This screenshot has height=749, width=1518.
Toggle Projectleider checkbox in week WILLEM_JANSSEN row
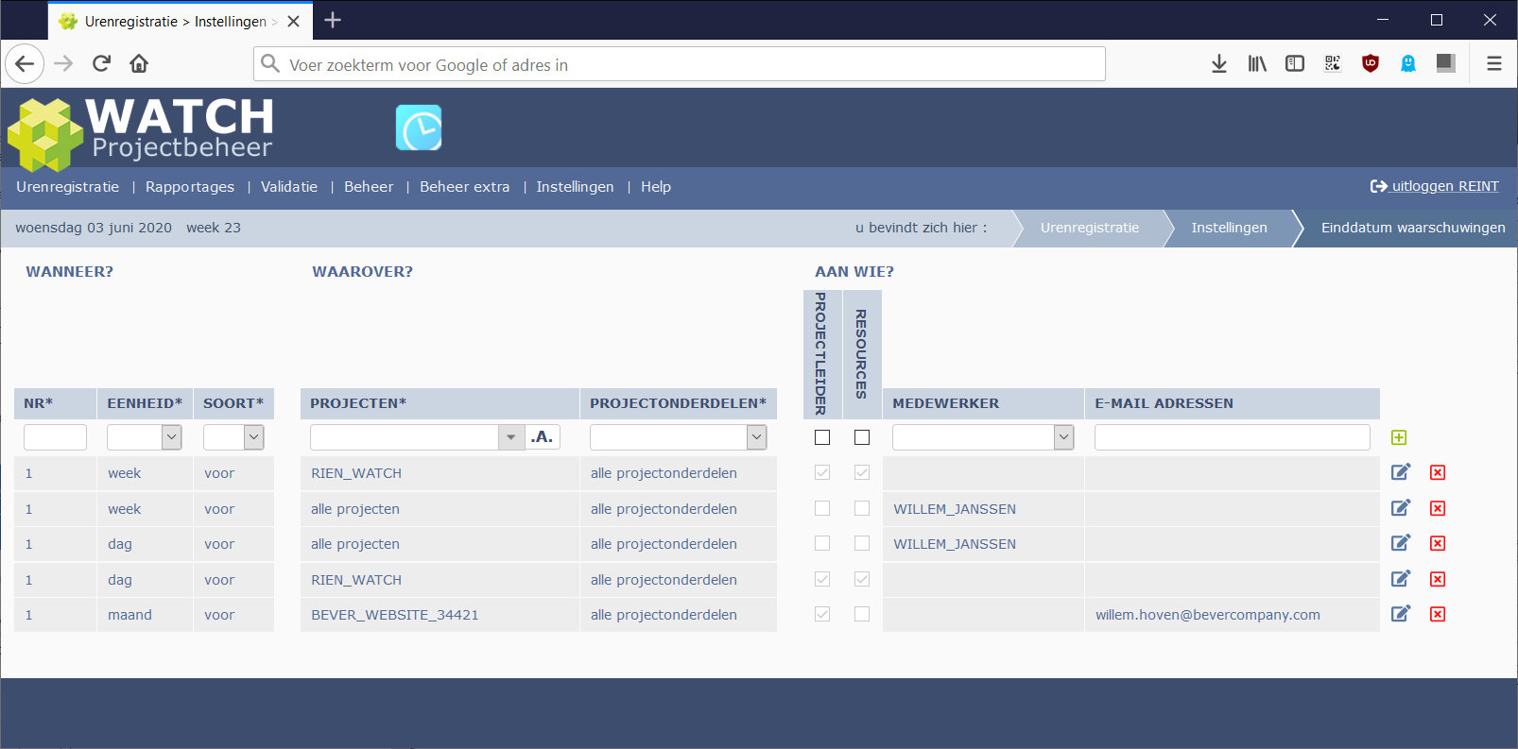(x=822, y=508)
